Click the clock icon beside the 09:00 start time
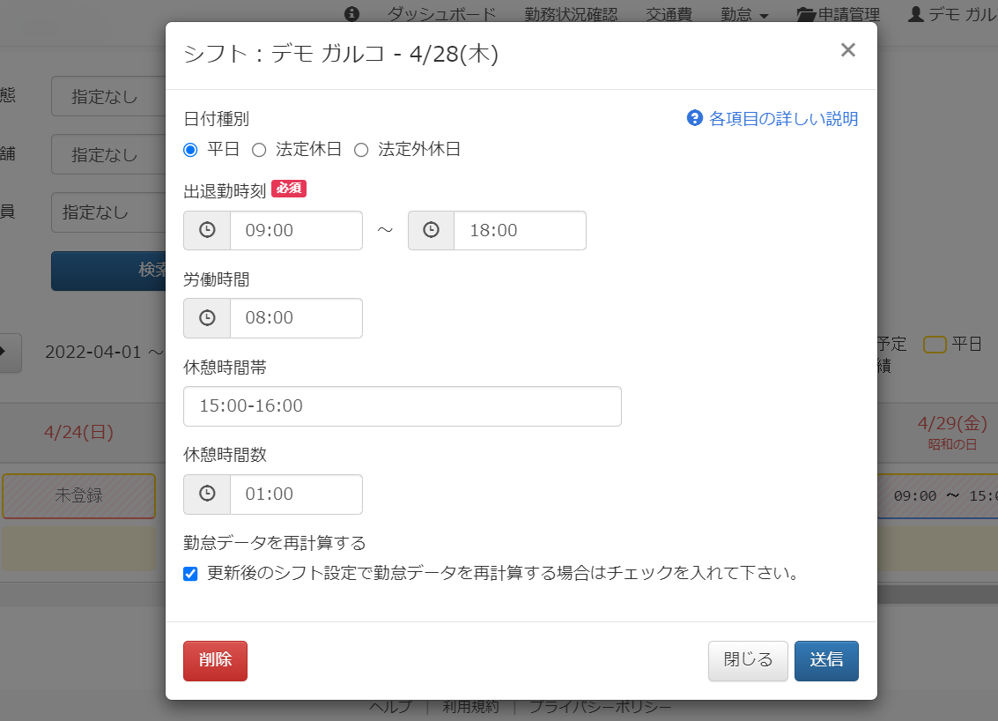 coord(207,231)
